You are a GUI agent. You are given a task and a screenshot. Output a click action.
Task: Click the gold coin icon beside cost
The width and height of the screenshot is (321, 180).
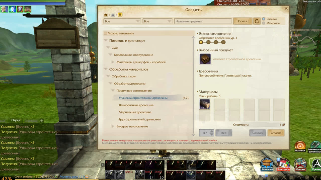pyautogui.click(x=283, y=124)
